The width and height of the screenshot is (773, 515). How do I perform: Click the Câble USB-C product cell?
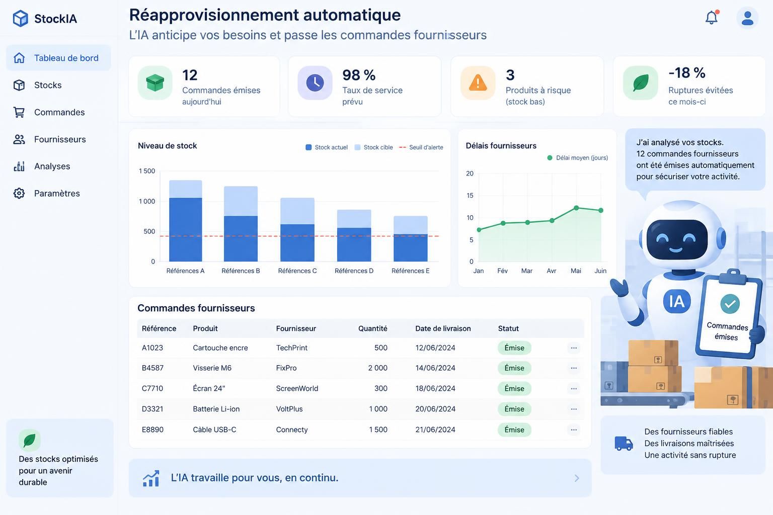[214, 430]
